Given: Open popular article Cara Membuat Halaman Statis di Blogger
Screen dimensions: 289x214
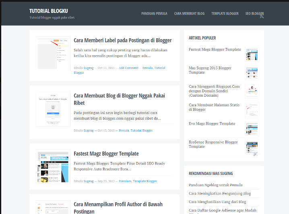Looking at the screenshot, I should pyautogui.click(x=214, y=107).
